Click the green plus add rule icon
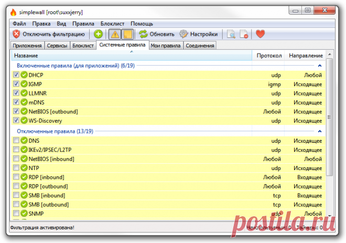Viewport: 346px width, 243px height. click(x=98, y=34)
